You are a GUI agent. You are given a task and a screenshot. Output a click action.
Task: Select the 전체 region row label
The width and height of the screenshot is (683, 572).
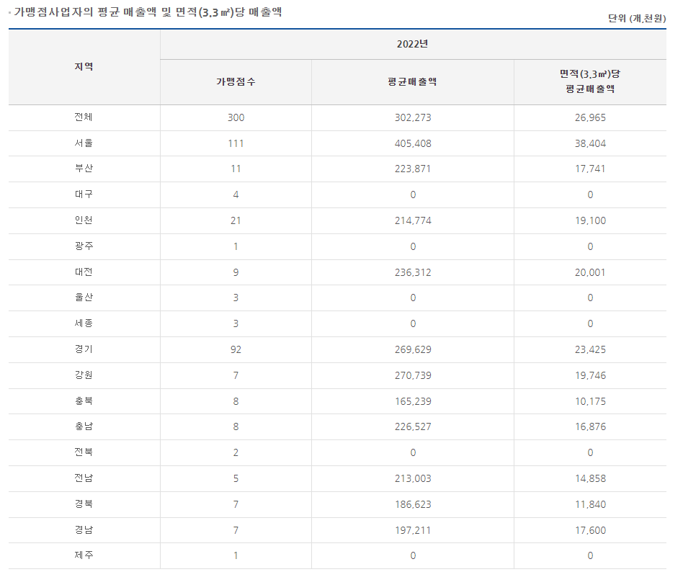coord(84,117)
